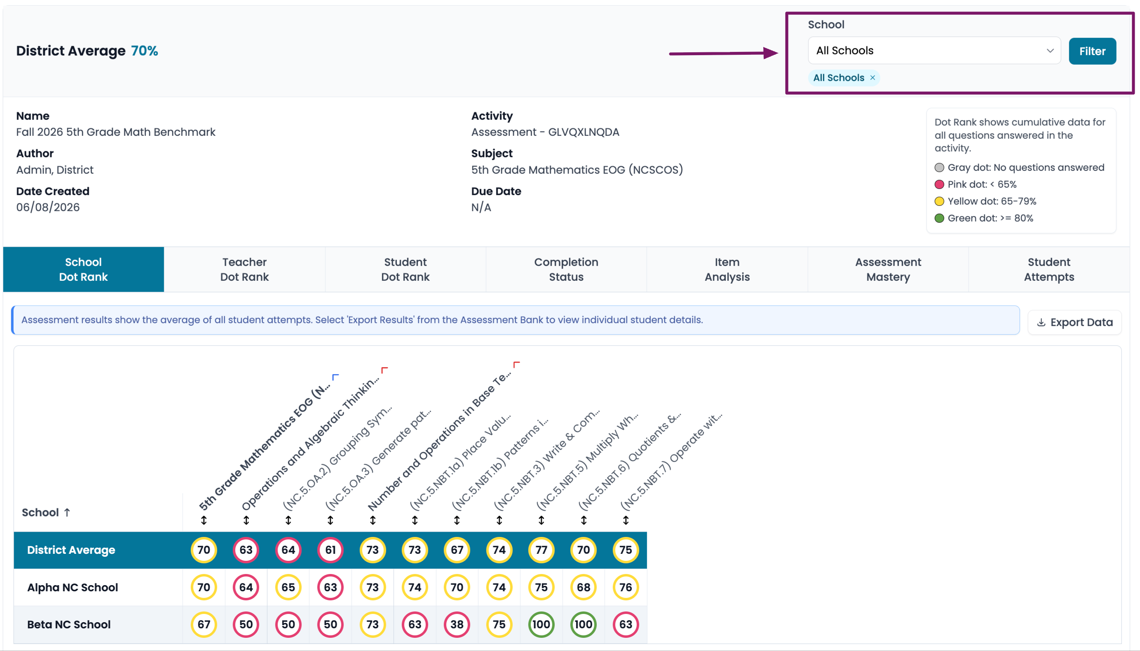Sort the Operations and Algebraic Thinking column
This screenshot has height=651, width=1140.
246,520
